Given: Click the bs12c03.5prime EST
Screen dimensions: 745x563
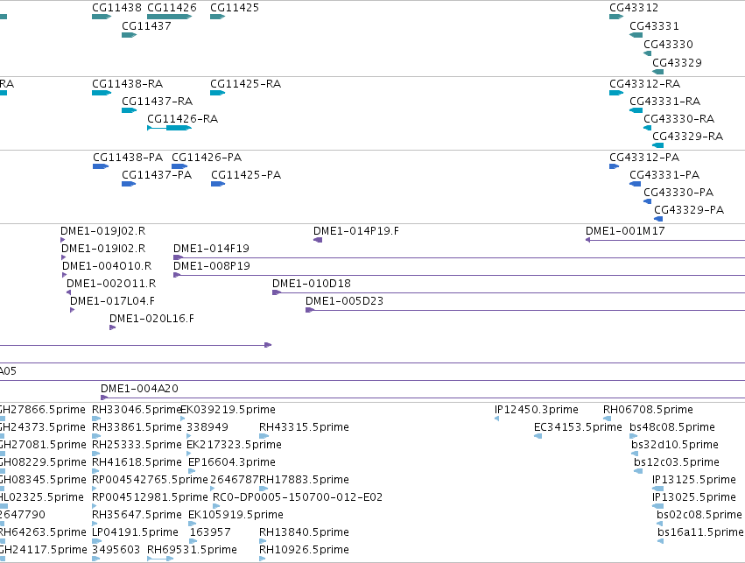Looking at the screenshot, I should [x=638, y=471].
